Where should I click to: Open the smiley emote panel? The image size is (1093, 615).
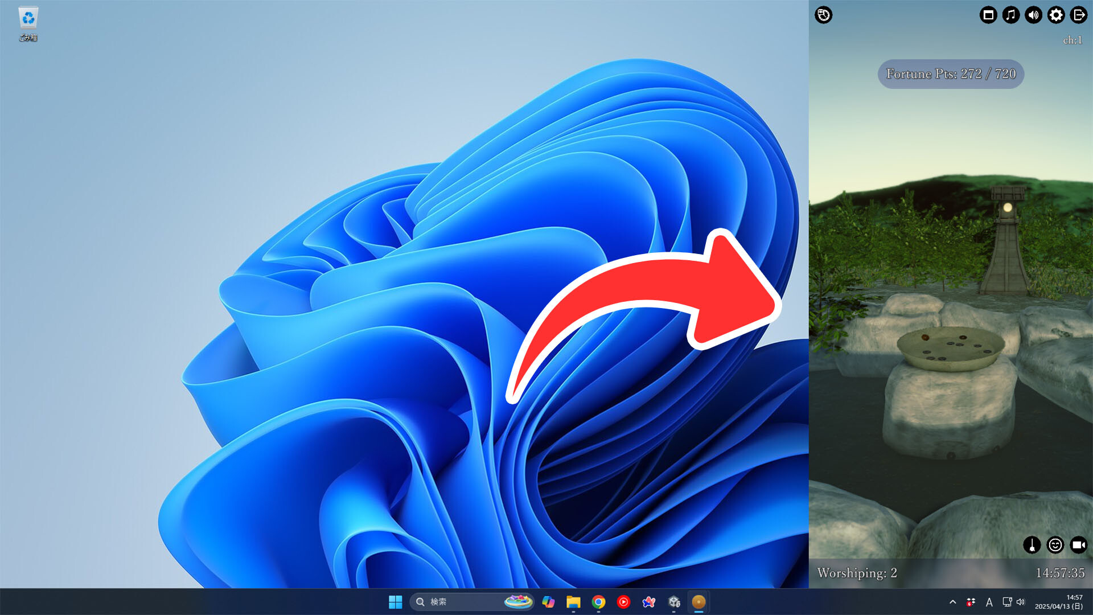tap(1055, 545)
